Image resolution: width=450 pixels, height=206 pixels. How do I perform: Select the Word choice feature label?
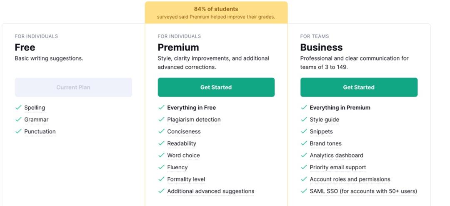point(183,156)
